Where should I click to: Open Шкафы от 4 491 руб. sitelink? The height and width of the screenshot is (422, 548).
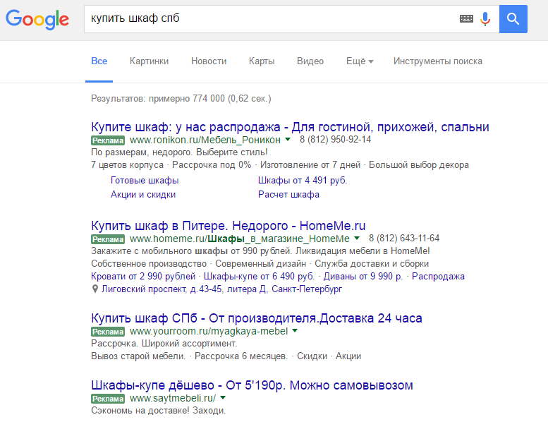(303, 181)
